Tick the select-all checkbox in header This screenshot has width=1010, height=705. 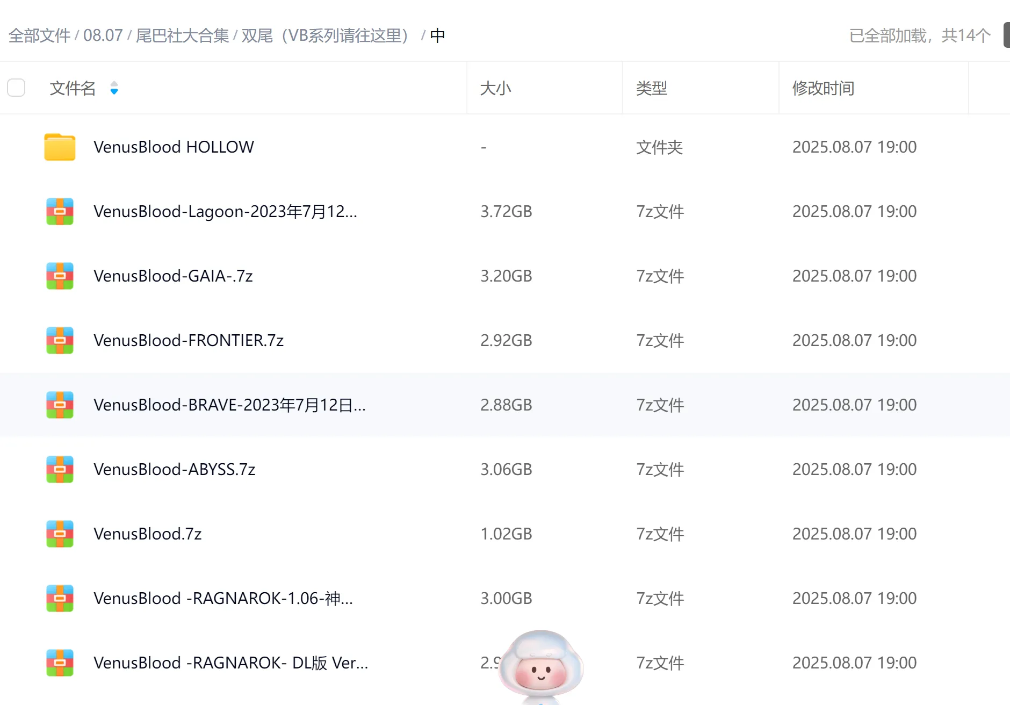click(16, 88)
